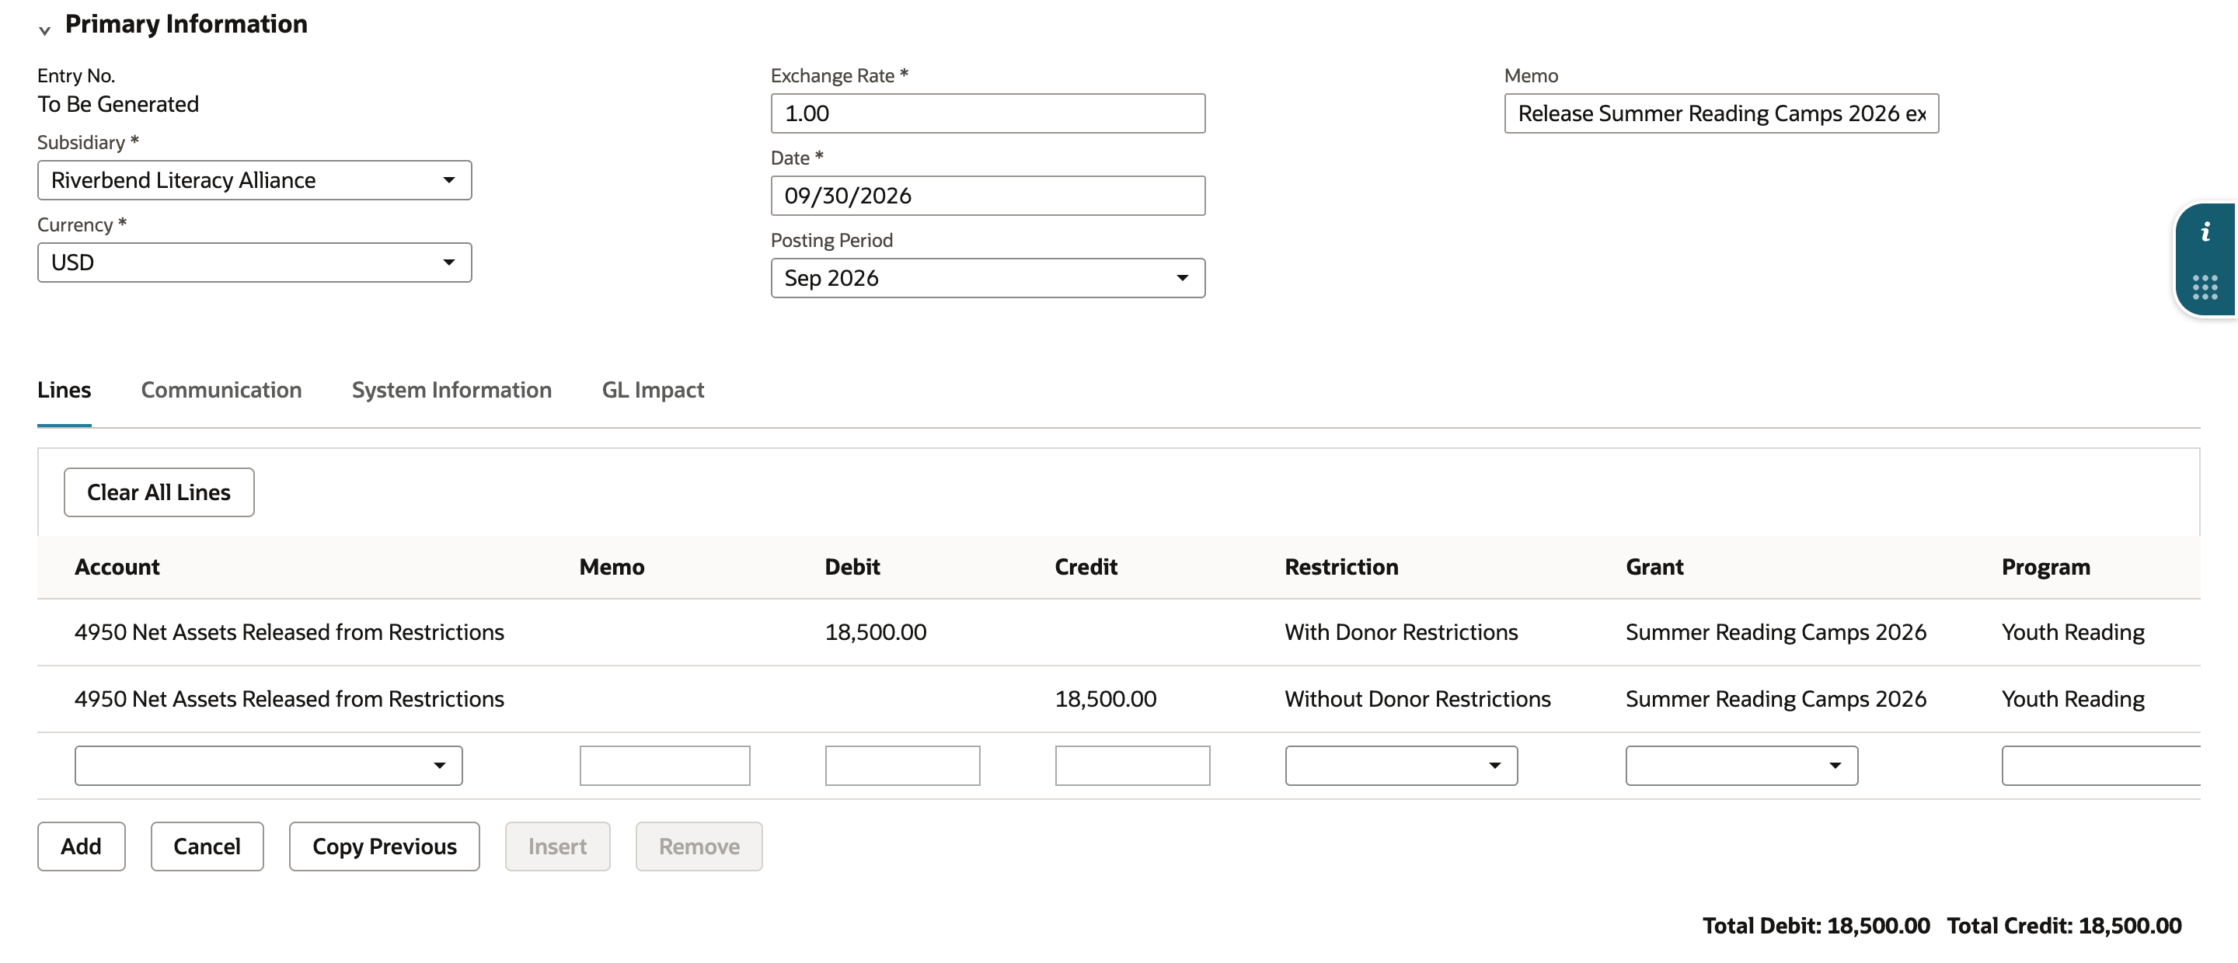This screenshot has width=2238, height=963.
Task: Click the Restriction column header
Action: pyautogui.click(x=1341, y=567)
